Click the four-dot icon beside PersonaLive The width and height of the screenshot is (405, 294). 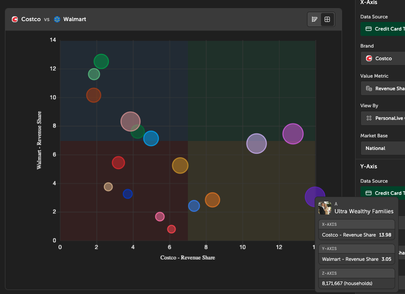coord(369,118)
